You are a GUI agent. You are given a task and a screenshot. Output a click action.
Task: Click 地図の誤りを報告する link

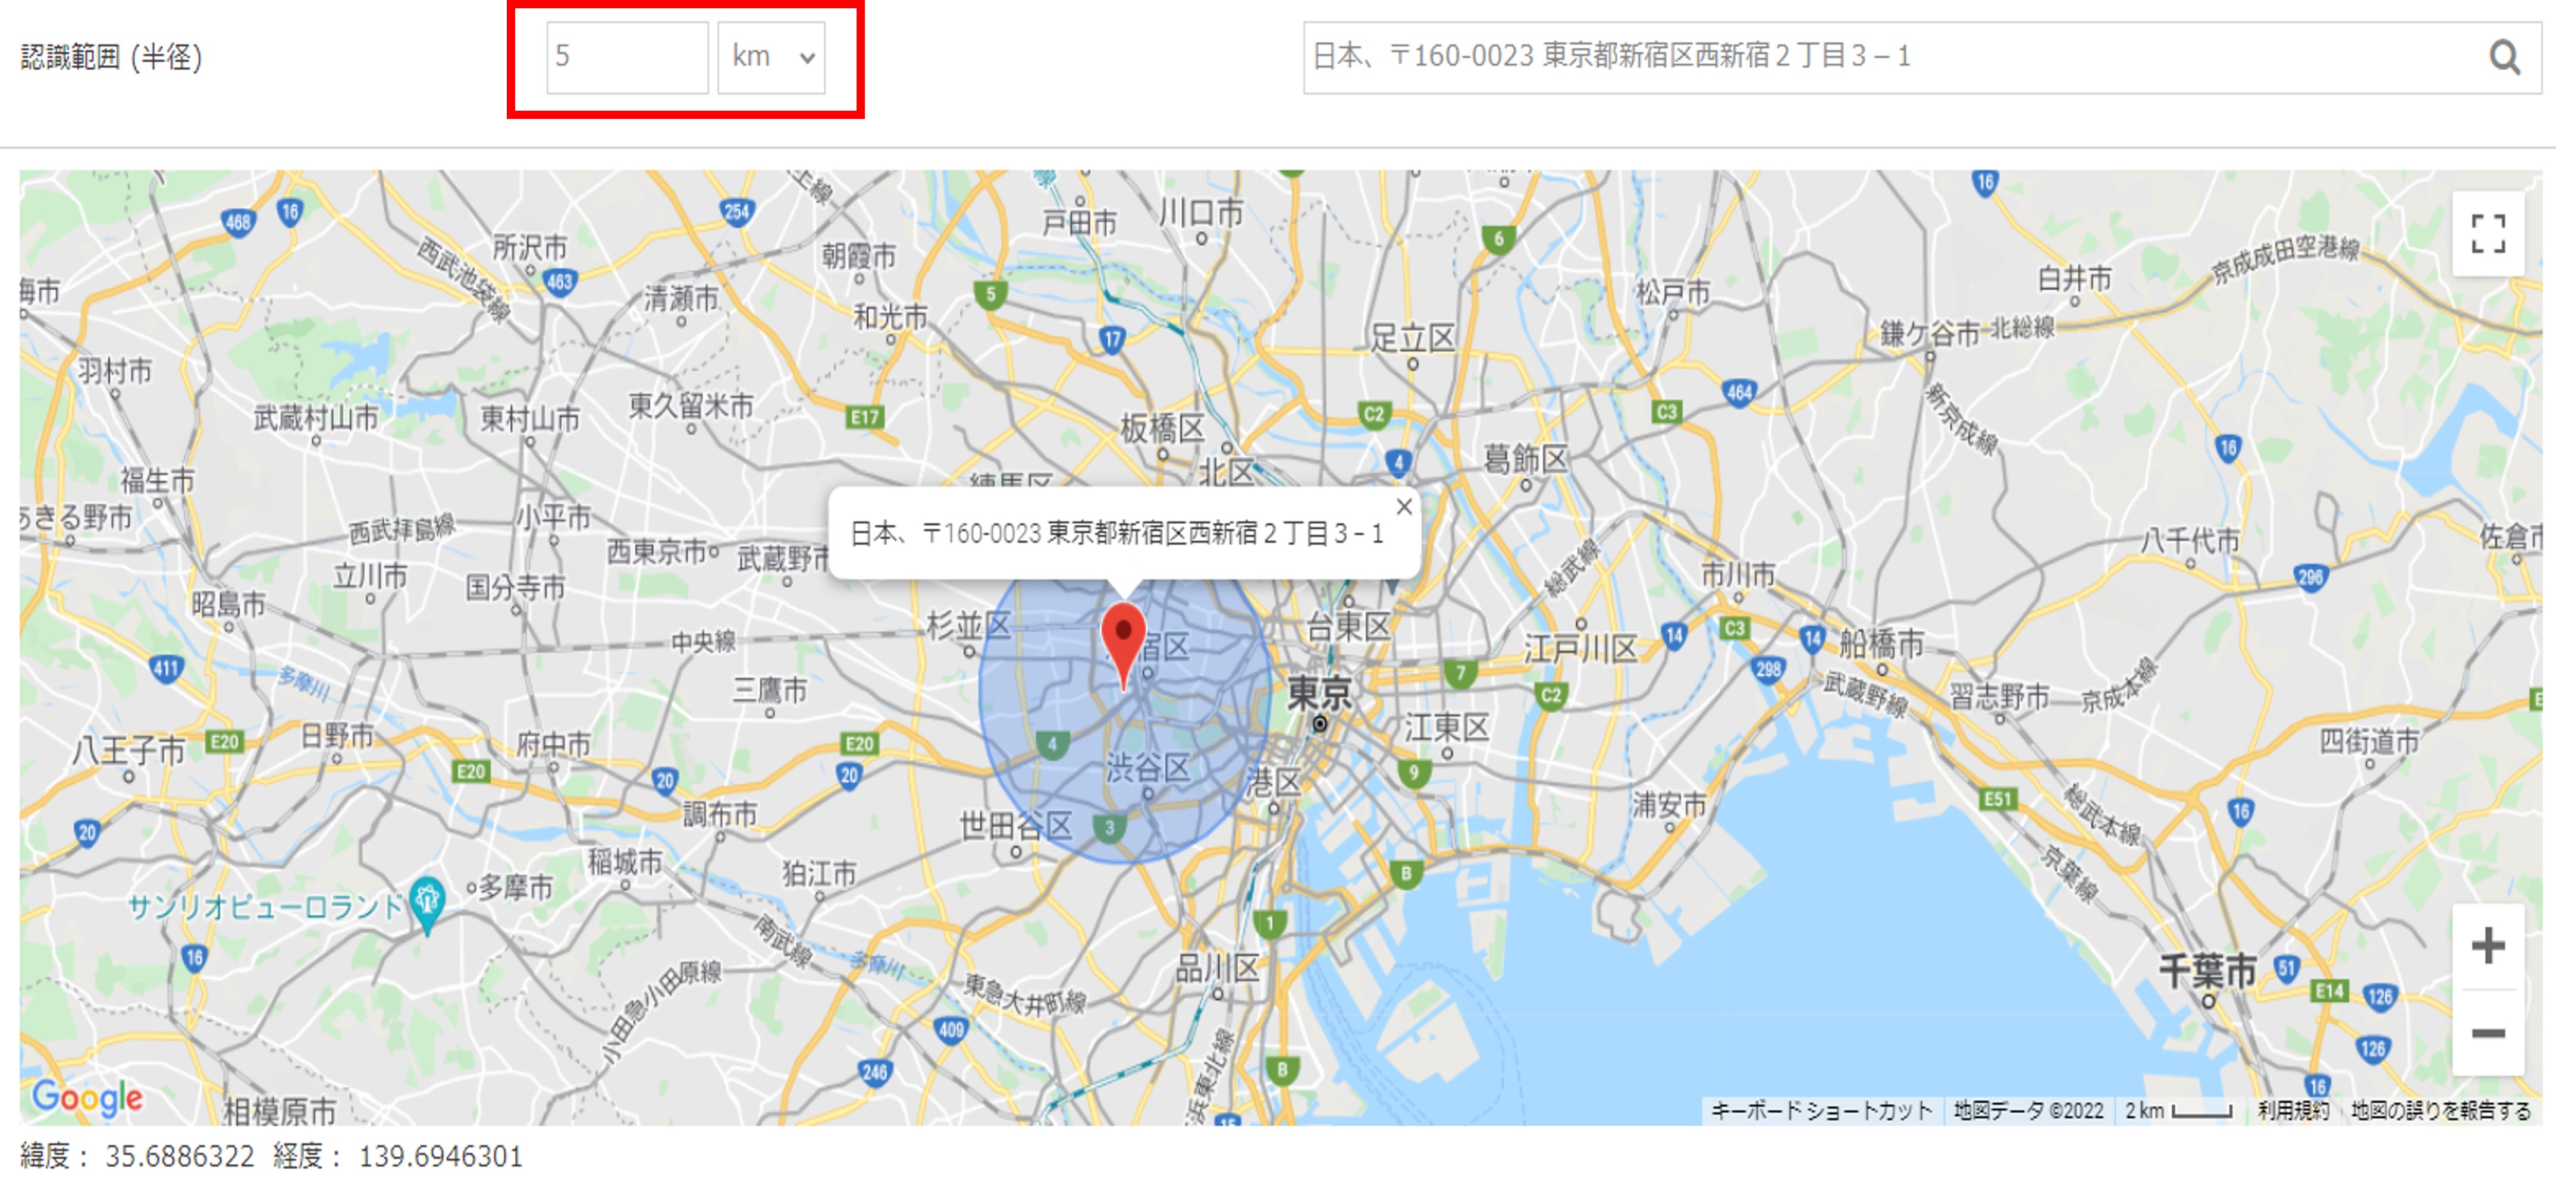[x=2441, y=1110]
